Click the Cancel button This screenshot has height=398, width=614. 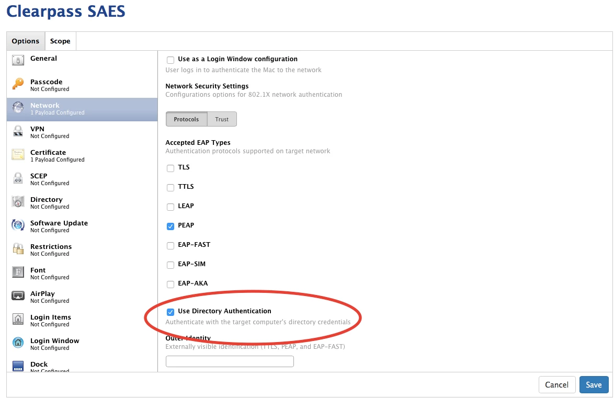click(x=557, y=385)
